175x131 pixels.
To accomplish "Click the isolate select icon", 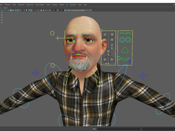I will coord(37,10).
